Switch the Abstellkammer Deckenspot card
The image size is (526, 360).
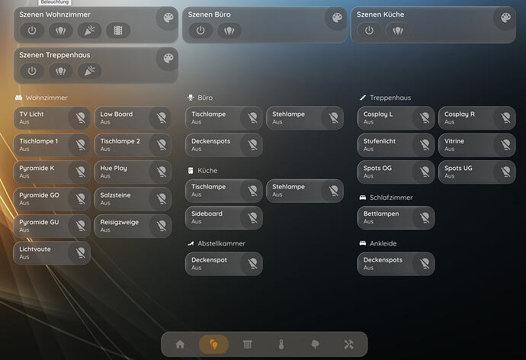coord(224,264)
